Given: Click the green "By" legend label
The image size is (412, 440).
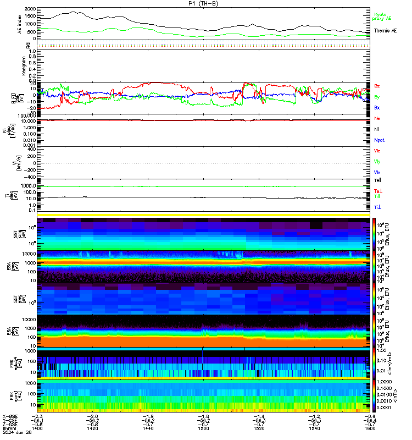Looking at the screenshot, I should [x=377, y=97].
